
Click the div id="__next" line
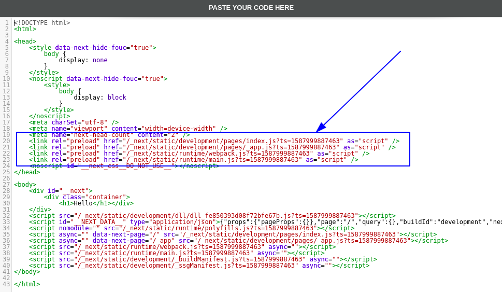click(61, 191)
